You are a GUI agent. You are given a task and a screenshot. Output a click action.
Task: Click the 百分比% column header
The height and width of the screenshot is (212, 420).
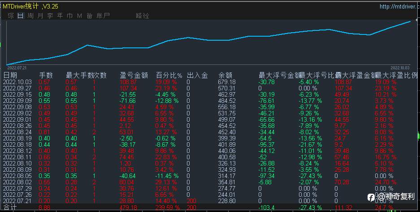tap(169, 76)
